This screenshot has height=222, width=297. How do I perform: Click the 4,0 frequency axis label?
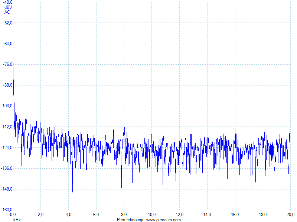68,215
